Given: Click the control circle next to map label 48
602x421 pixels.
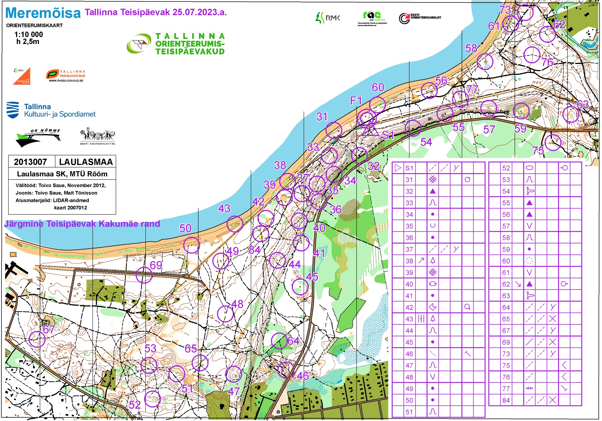Looking at the screenshot, I should click(x=225, y=314).
